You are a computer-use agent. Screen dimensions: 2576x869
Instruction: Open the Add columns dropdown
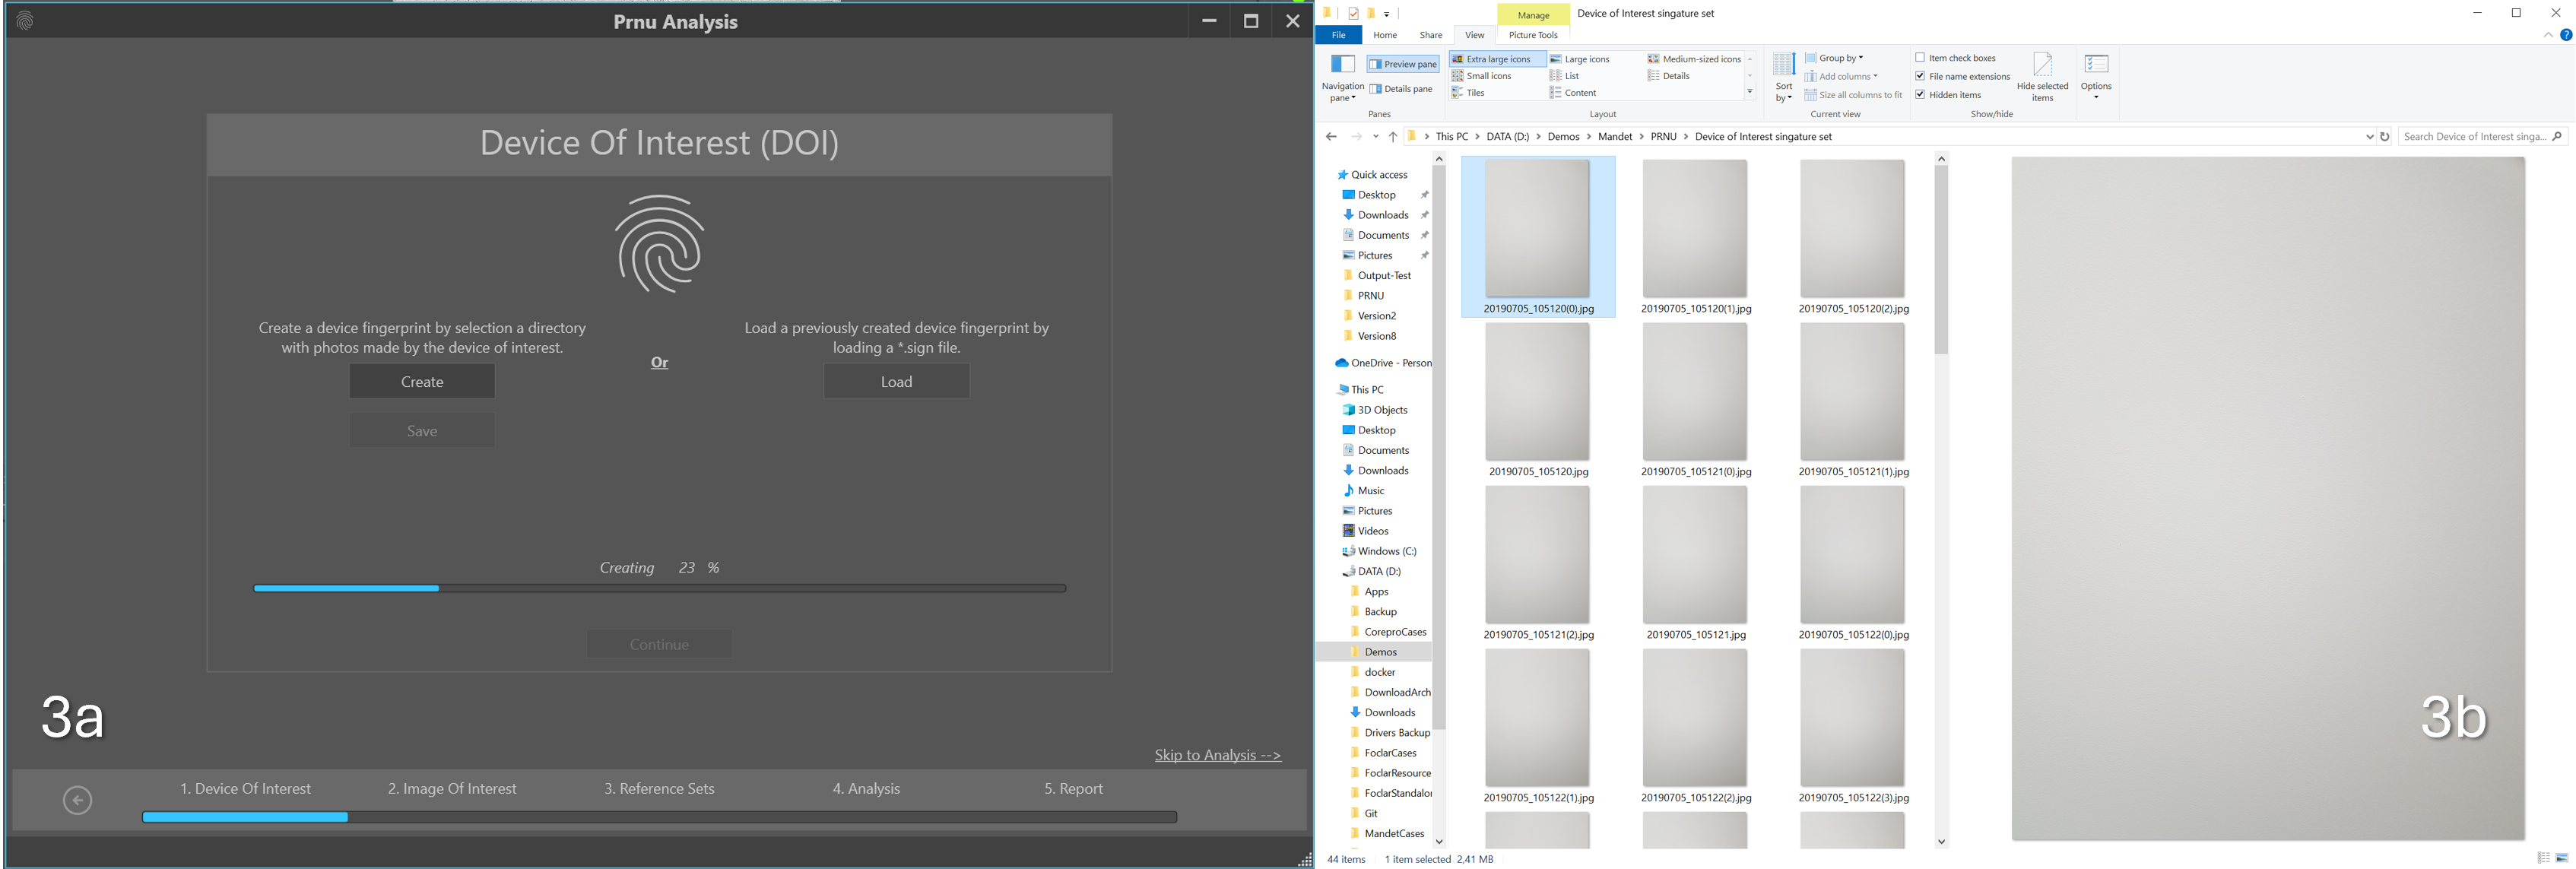1841,76
